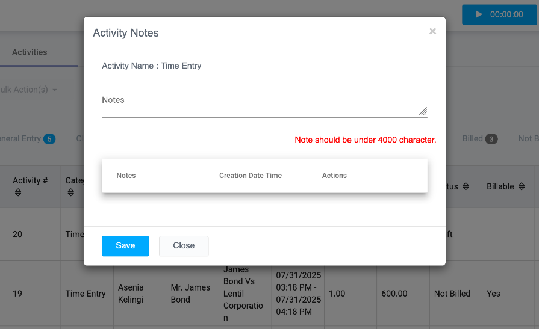Screen dimensions: 539x329
Task: Click the Notes column header in dialog
Action: 126,176
